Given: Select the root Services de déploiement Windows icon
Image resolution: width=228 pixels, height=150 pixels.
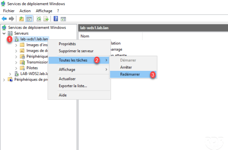Looking at the screenshot, I should point(4,27).
